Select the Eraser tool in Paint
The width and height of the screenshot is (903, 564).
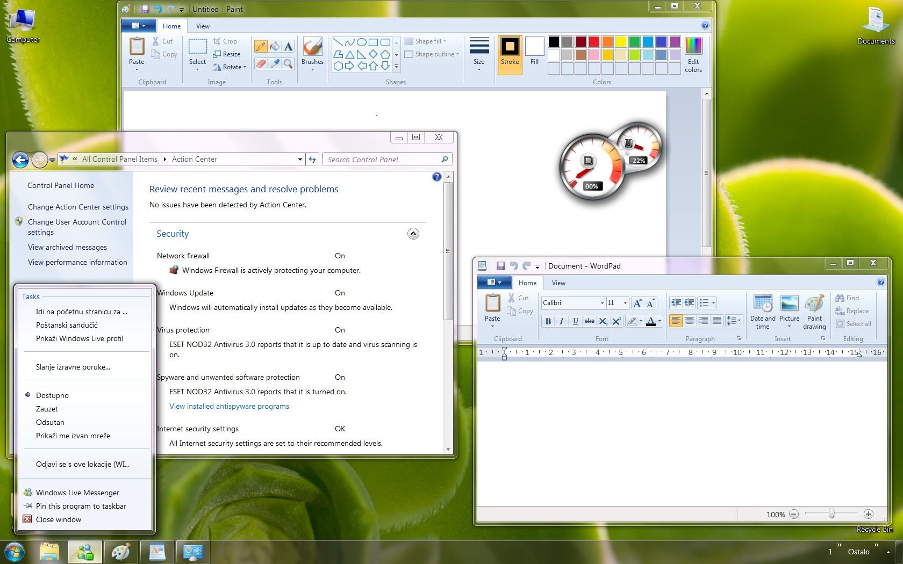click(261, 64)
